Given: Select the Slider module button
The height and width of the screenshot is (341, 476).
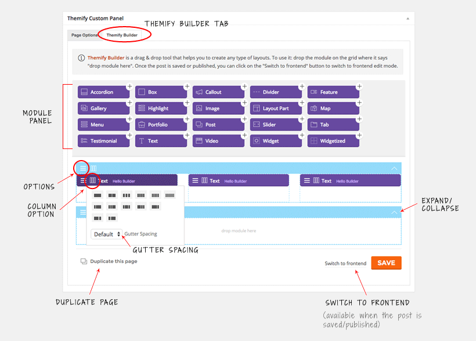Looking at the screenshot, I should click(x=276, y=125).
